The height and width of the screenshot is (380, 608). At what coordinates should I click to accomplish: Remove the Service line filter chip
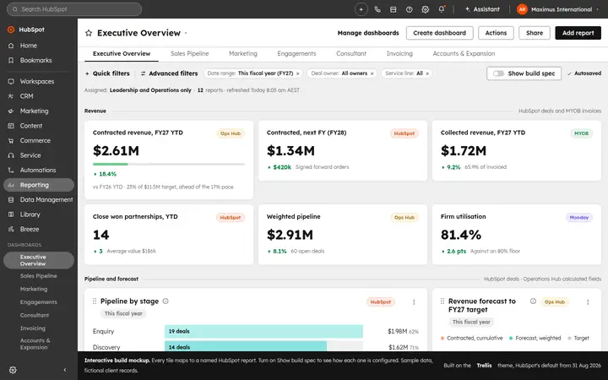pos(427,73)
